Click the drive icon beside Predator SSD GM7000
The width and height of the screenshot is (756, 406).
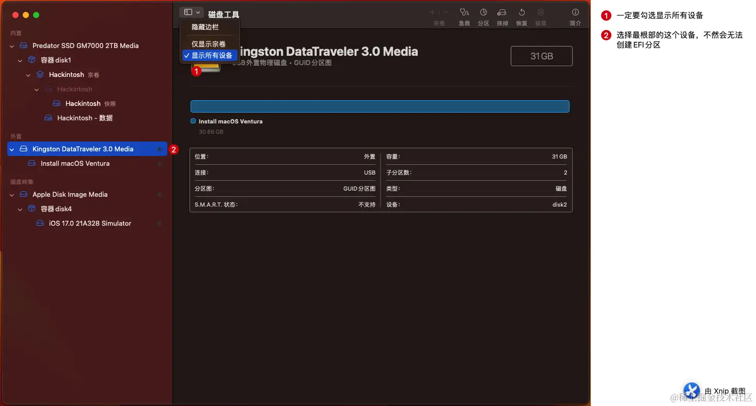pos(23,45)
